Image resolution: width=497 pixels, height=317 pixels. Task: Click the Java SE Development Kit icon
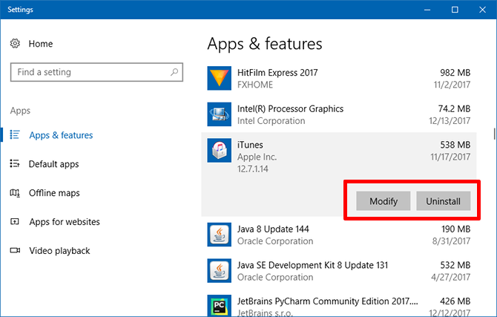tap(220, 271)
